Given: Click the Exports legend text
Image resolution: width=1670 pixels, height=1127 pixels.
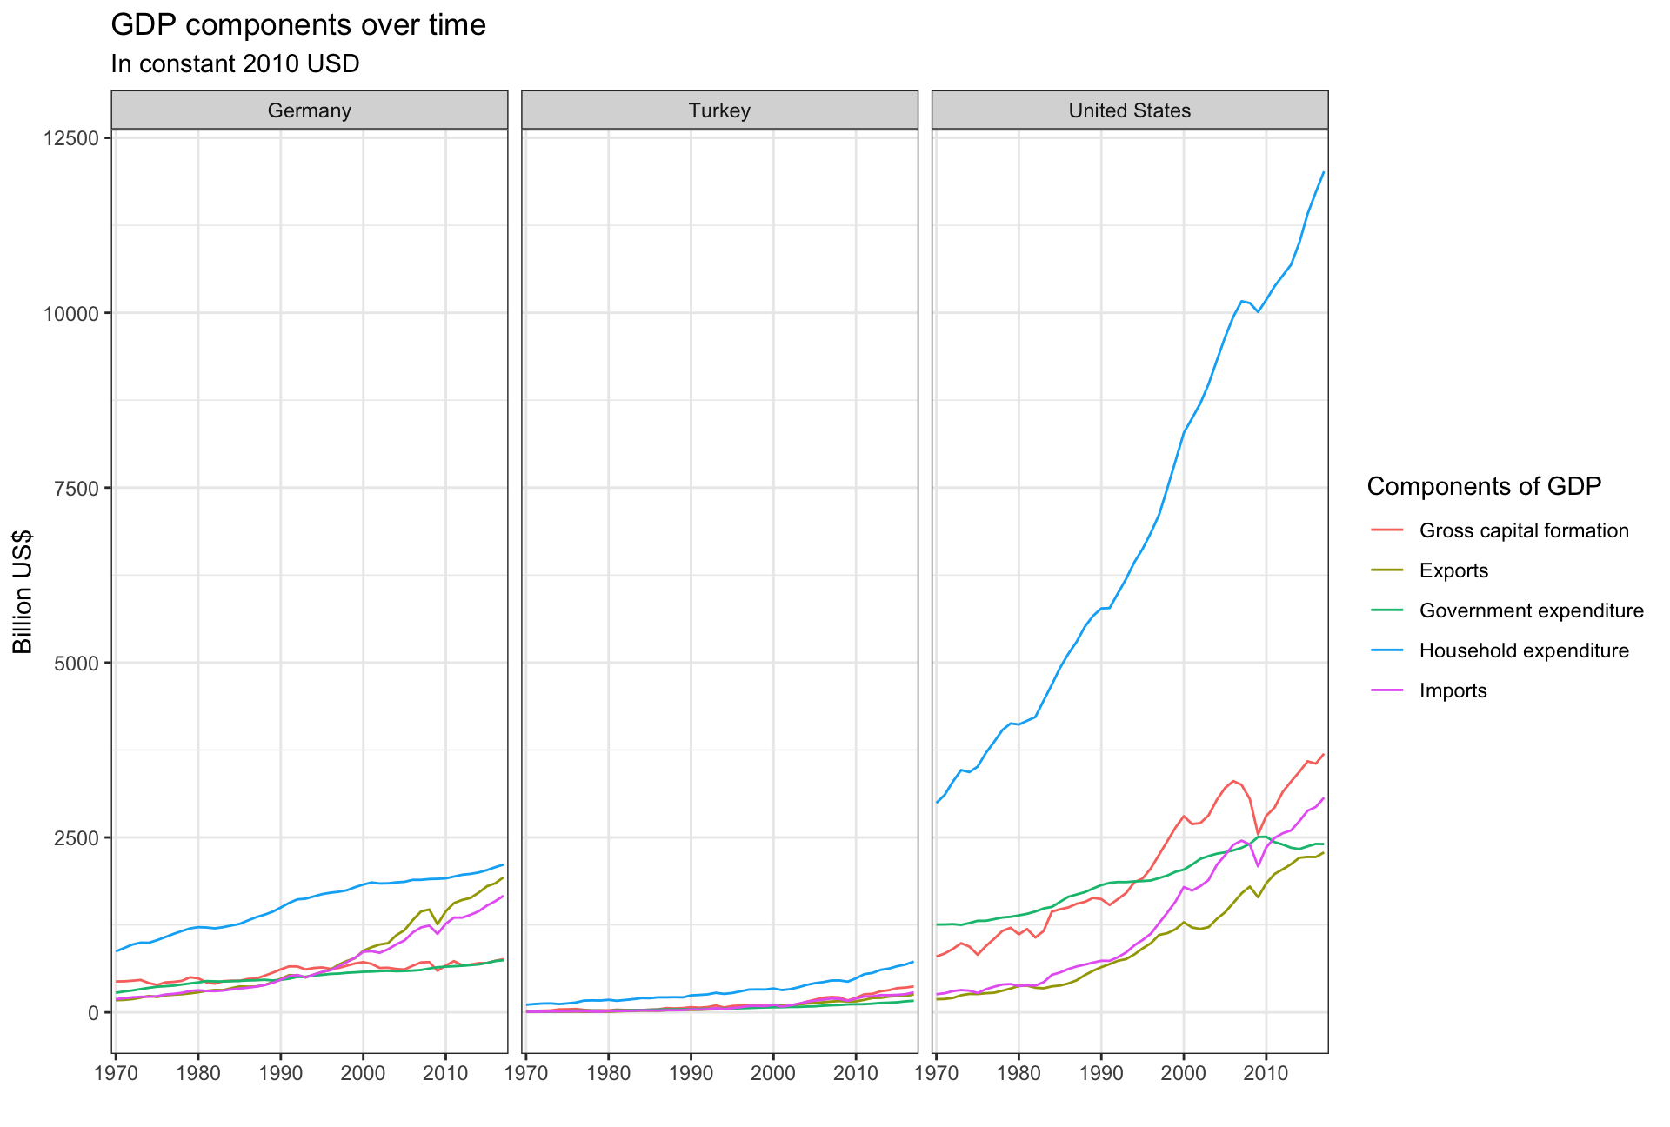Looking at the screenshot, I should 1453,570.
